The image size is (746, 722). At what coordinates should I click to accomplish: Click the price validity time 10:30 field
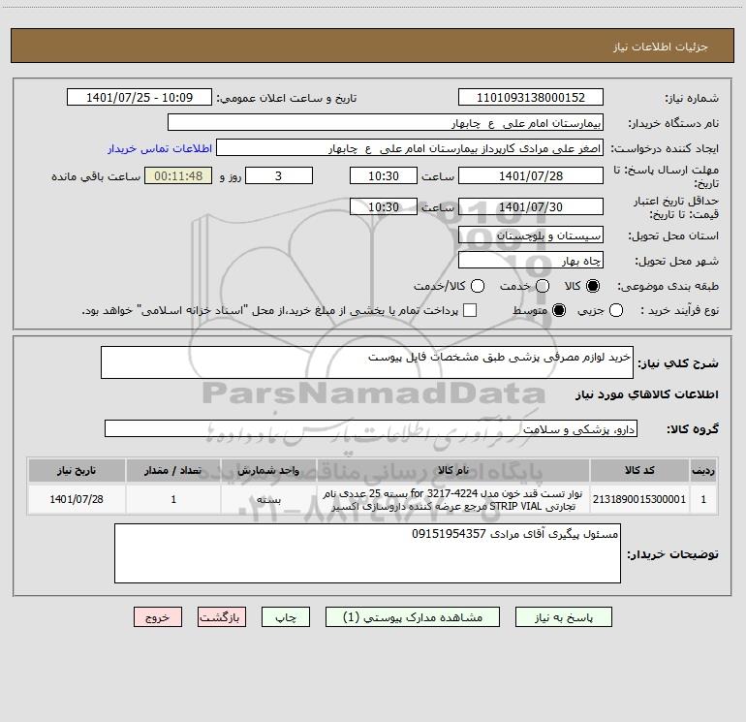[384, 206]
